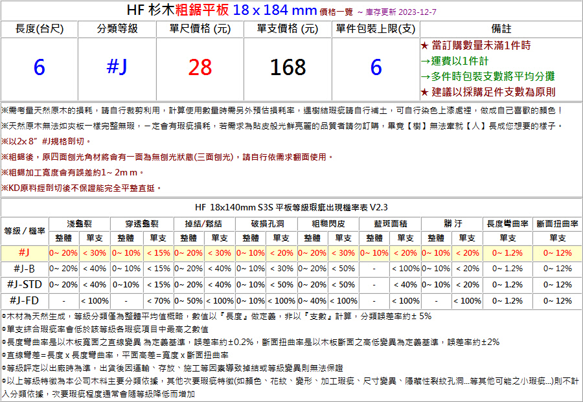Viewport: 583px width, 402px height.
Task: Select the '等級 / 機率' header cell
Action: point(25,230)
